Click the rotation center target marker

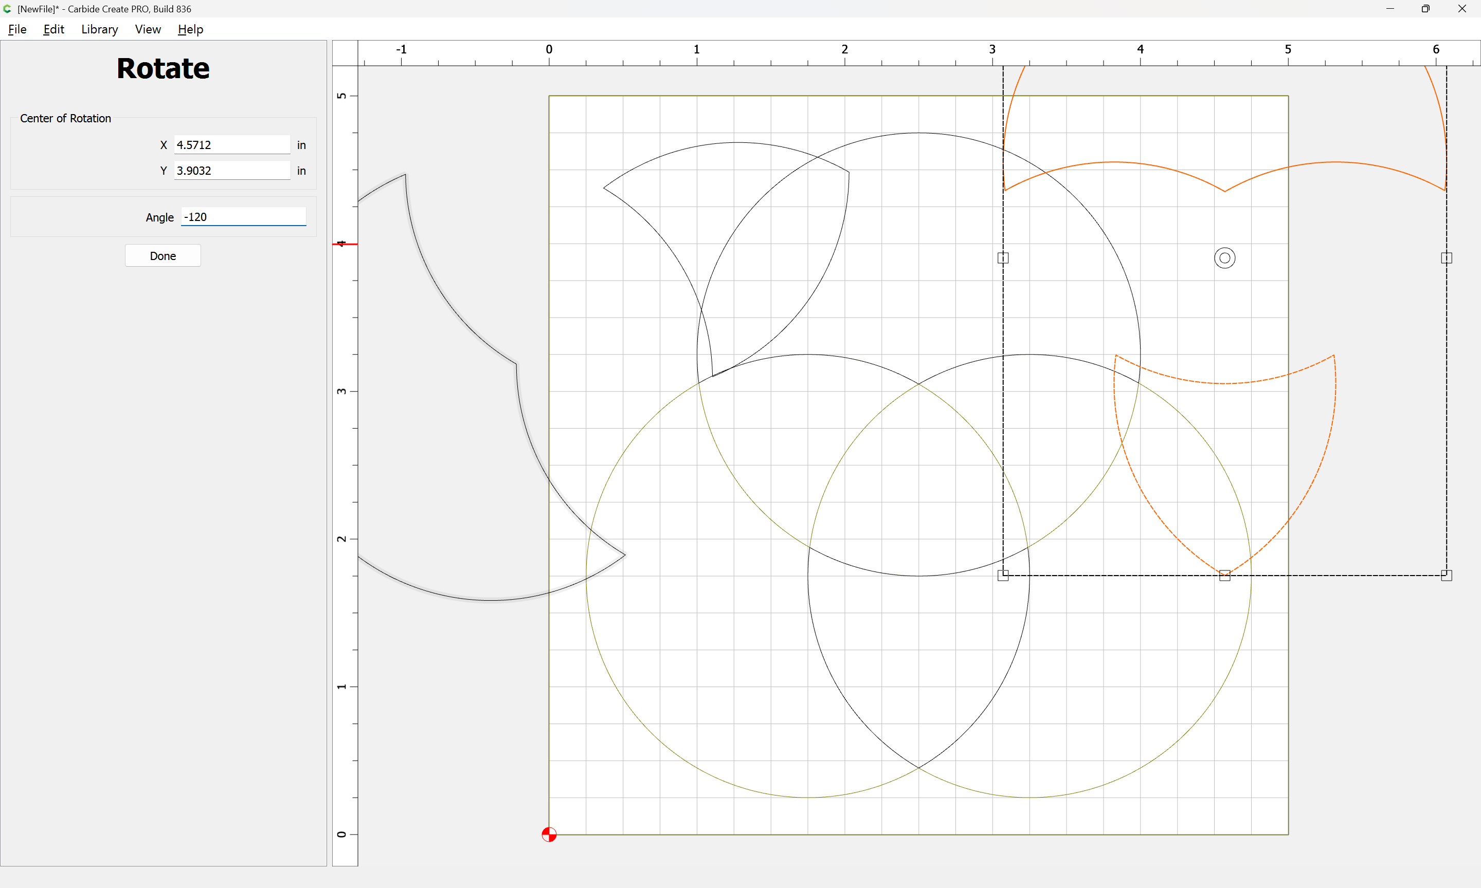(x=1224, y=258)
